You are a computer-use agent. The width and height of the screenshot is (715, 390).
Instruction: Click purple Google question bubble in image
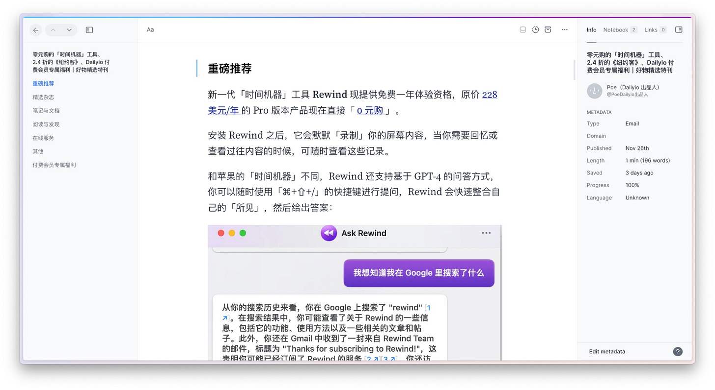point(419,273)
